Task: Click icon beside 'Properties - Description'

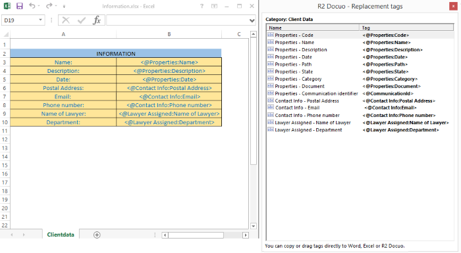Action: coord(271,49)
